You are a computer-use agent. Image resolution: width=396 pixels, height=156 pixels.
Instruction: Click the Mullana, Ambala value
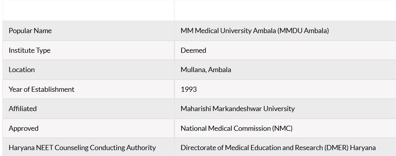point(206,70)
